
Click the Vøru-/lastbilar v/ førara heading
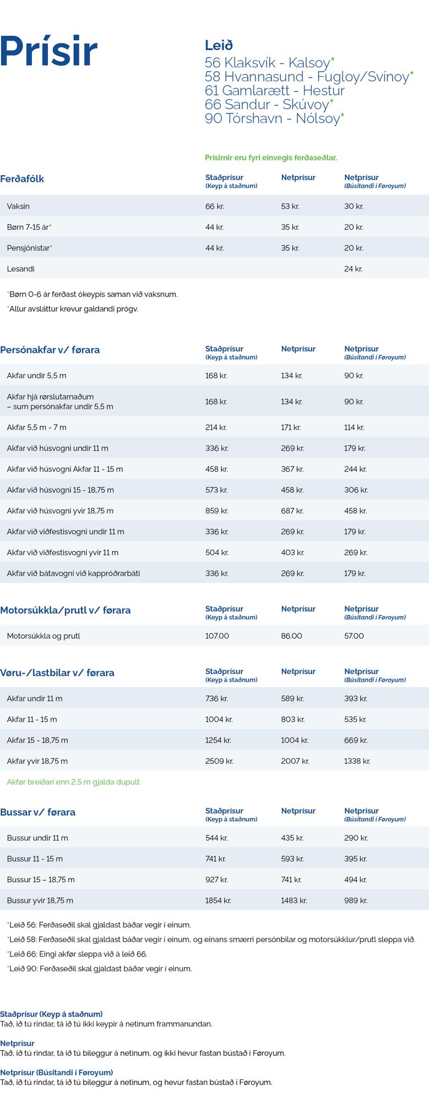pyautogui.click(x=57, y=672)
